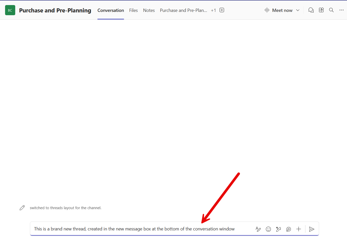Expand the +1 hidden tabs overflow
Viewport: 347px width, 237px height.
(x=213, y=10)
